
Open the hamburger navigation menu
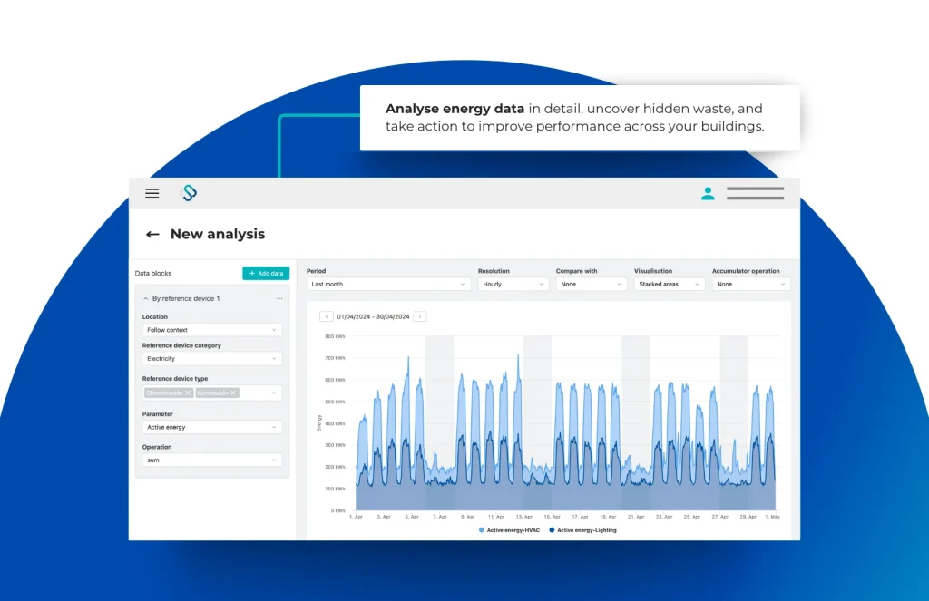pyautogui.click(x=152, y=193)
